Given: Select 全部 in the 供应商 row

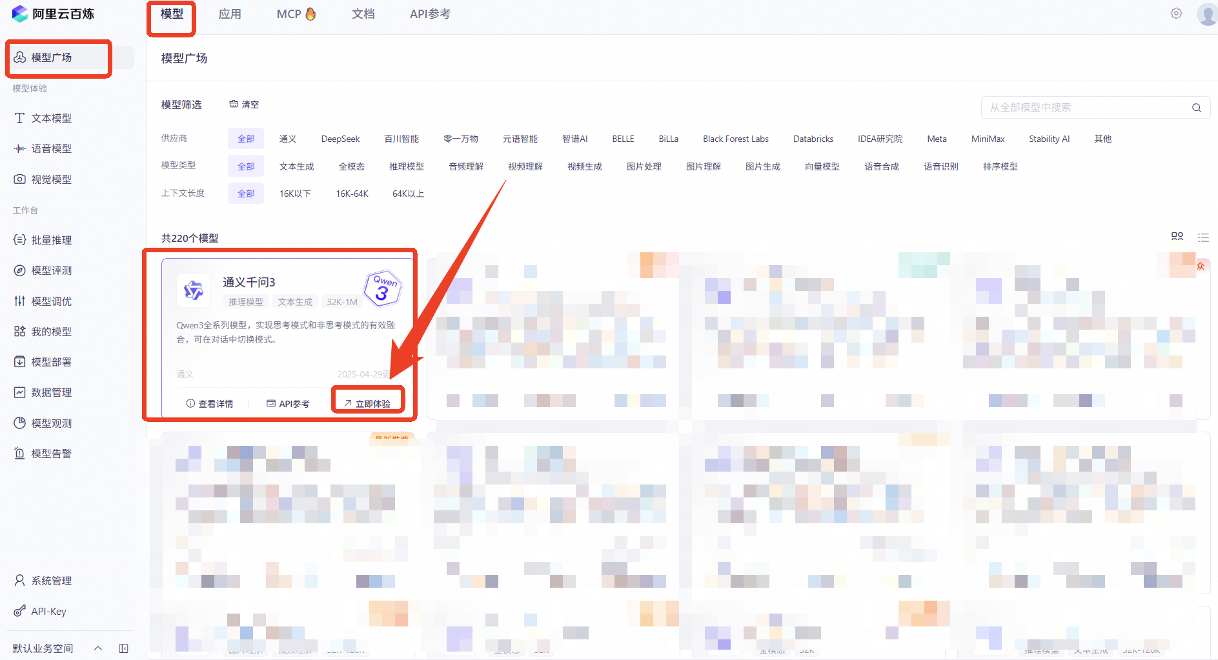Looking at the screenshot, I should coord(246,139).
